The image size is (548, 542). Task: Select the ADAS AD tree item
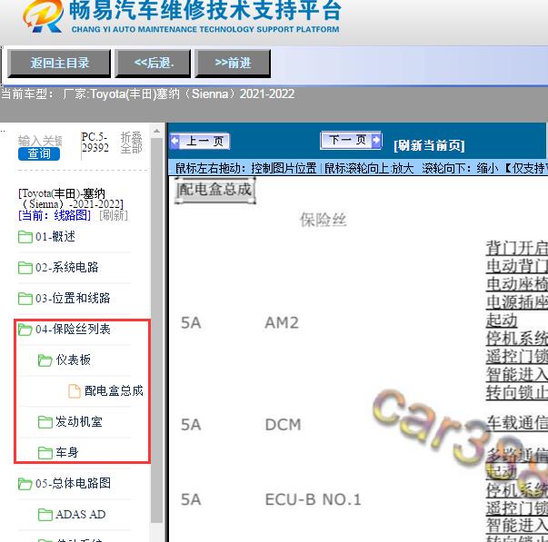(x=81, y=514)
